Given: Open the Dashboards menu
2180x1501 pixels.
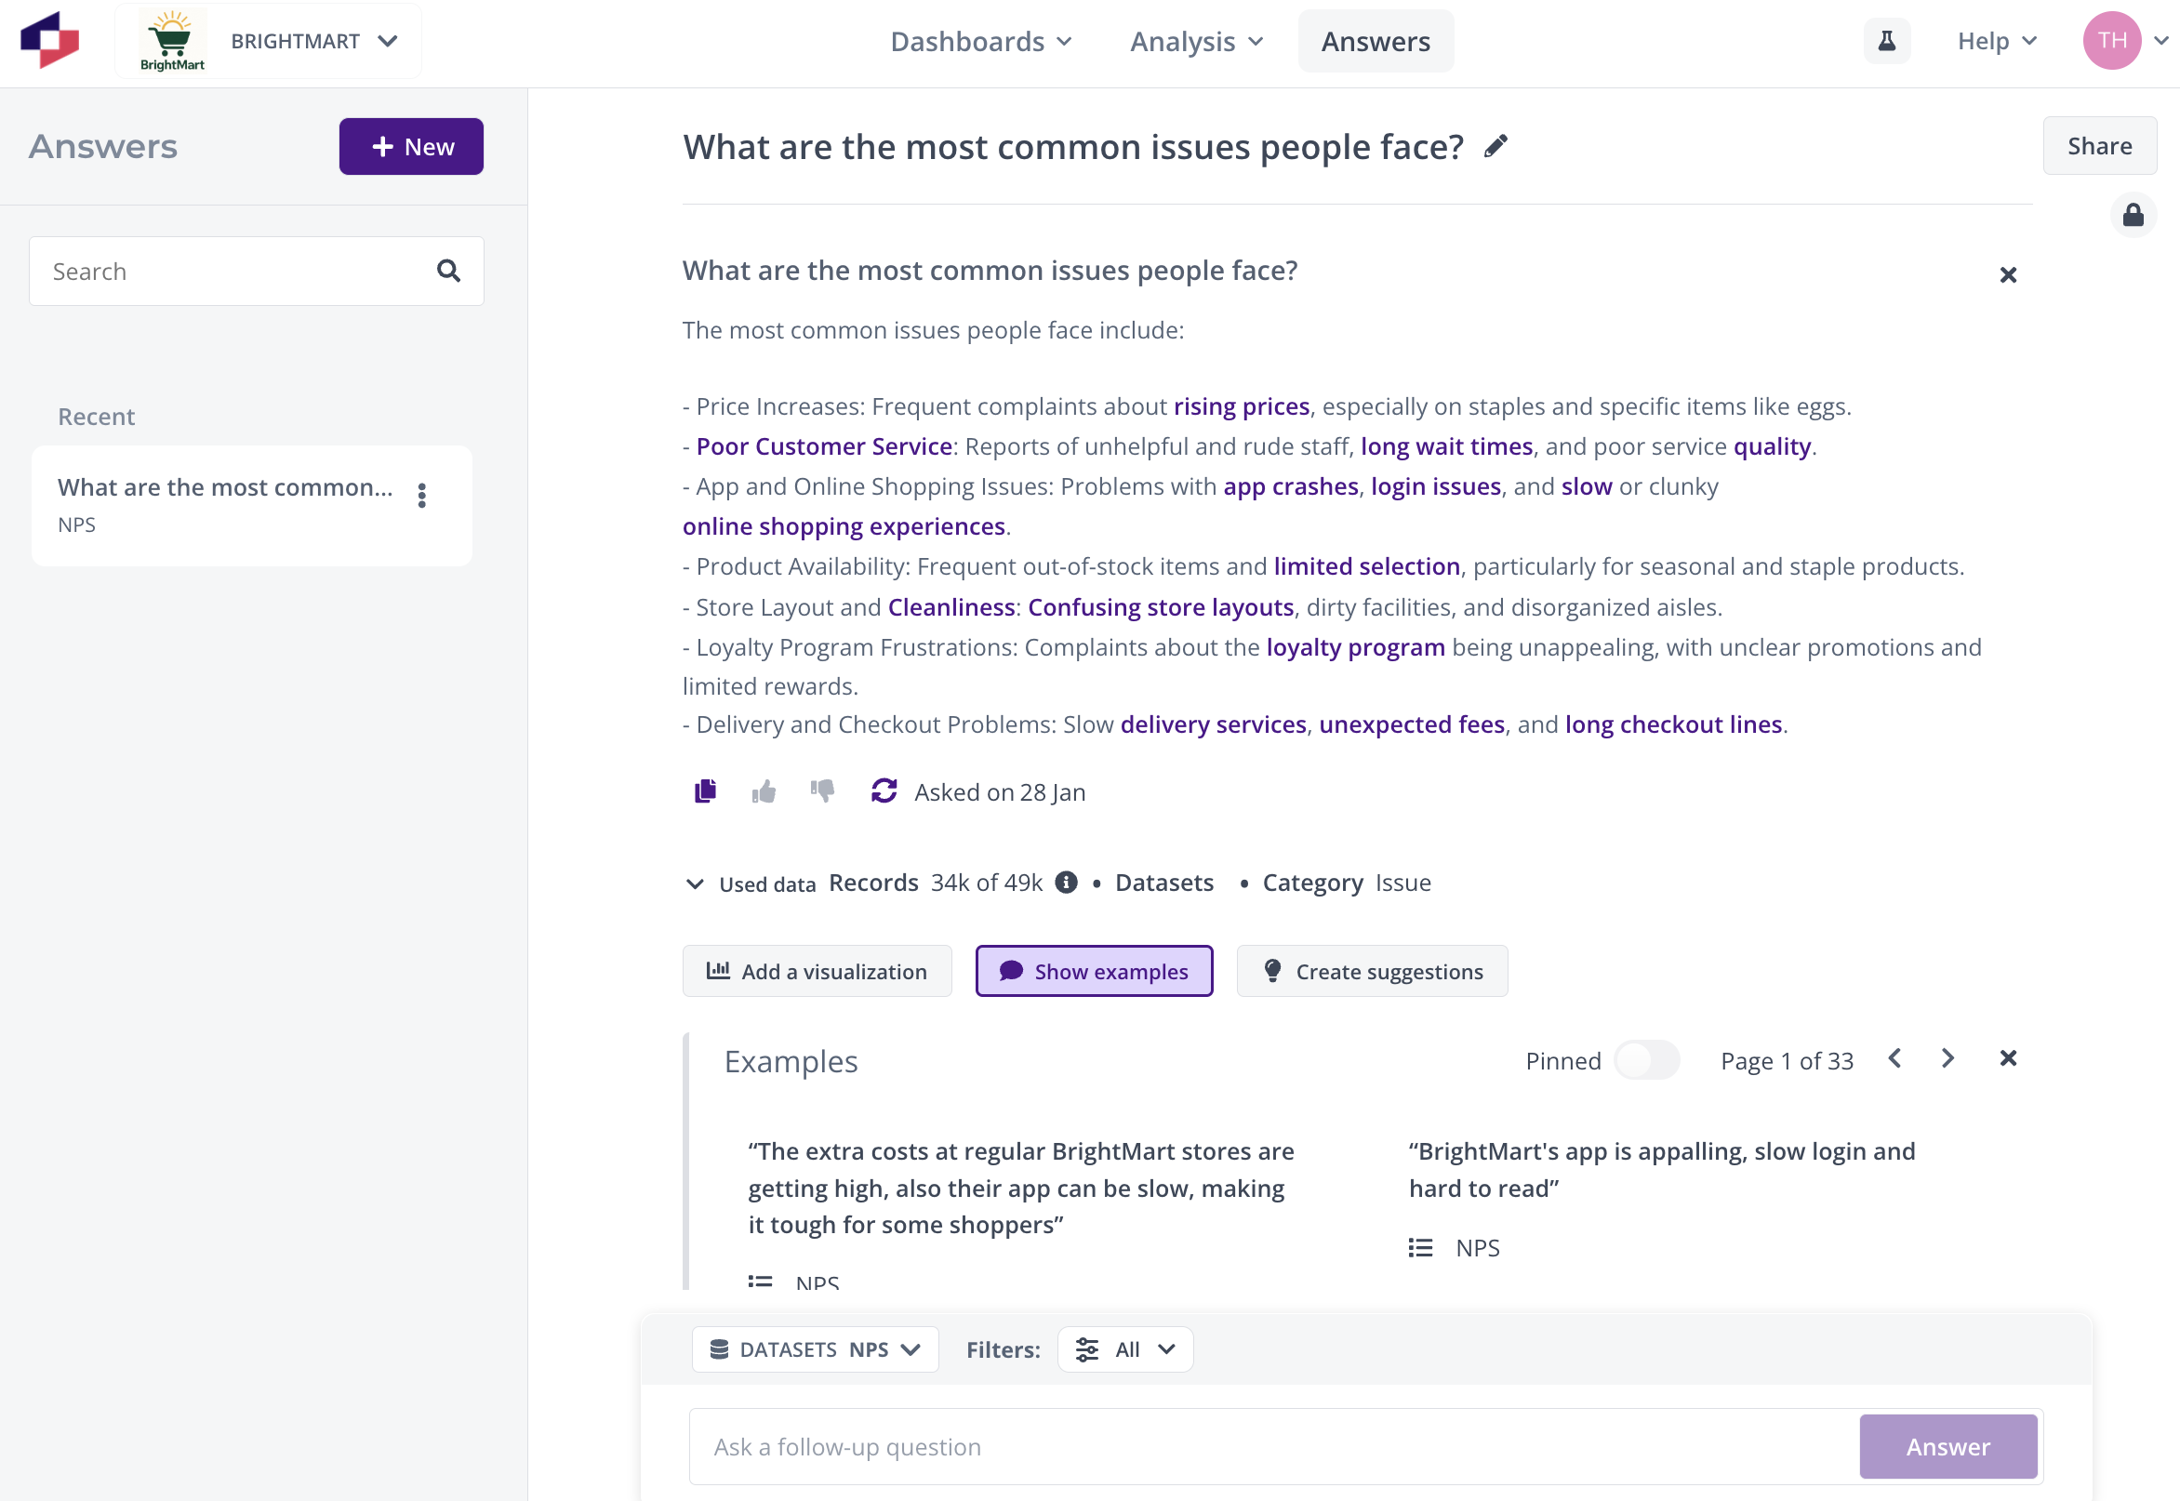Looking at the screenshot, I should click(981, 41).
